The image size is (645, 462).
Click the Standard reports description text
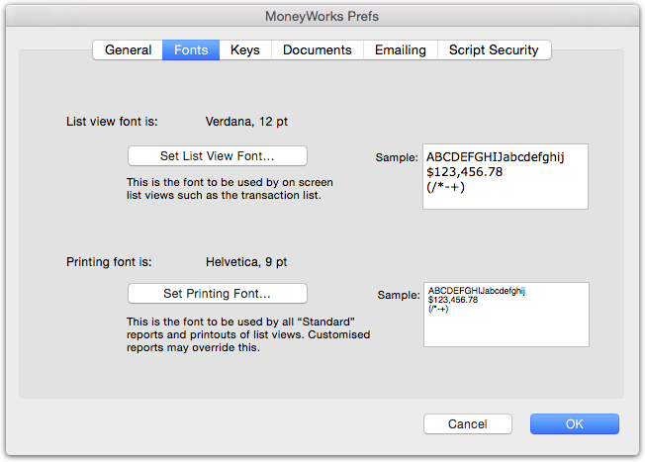[248, 334]
